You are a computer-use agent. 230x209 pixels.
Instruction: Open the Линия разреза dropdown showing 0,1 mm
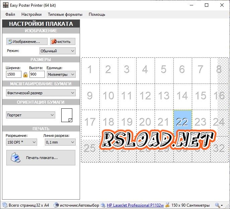[60, 142]
